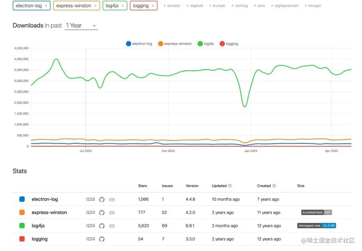Image resolution: width=362 pixels, height=251 pixels.
Task: Open homepage link icon for electron-log
Action: pyautogui.click(x=112, y=199)
